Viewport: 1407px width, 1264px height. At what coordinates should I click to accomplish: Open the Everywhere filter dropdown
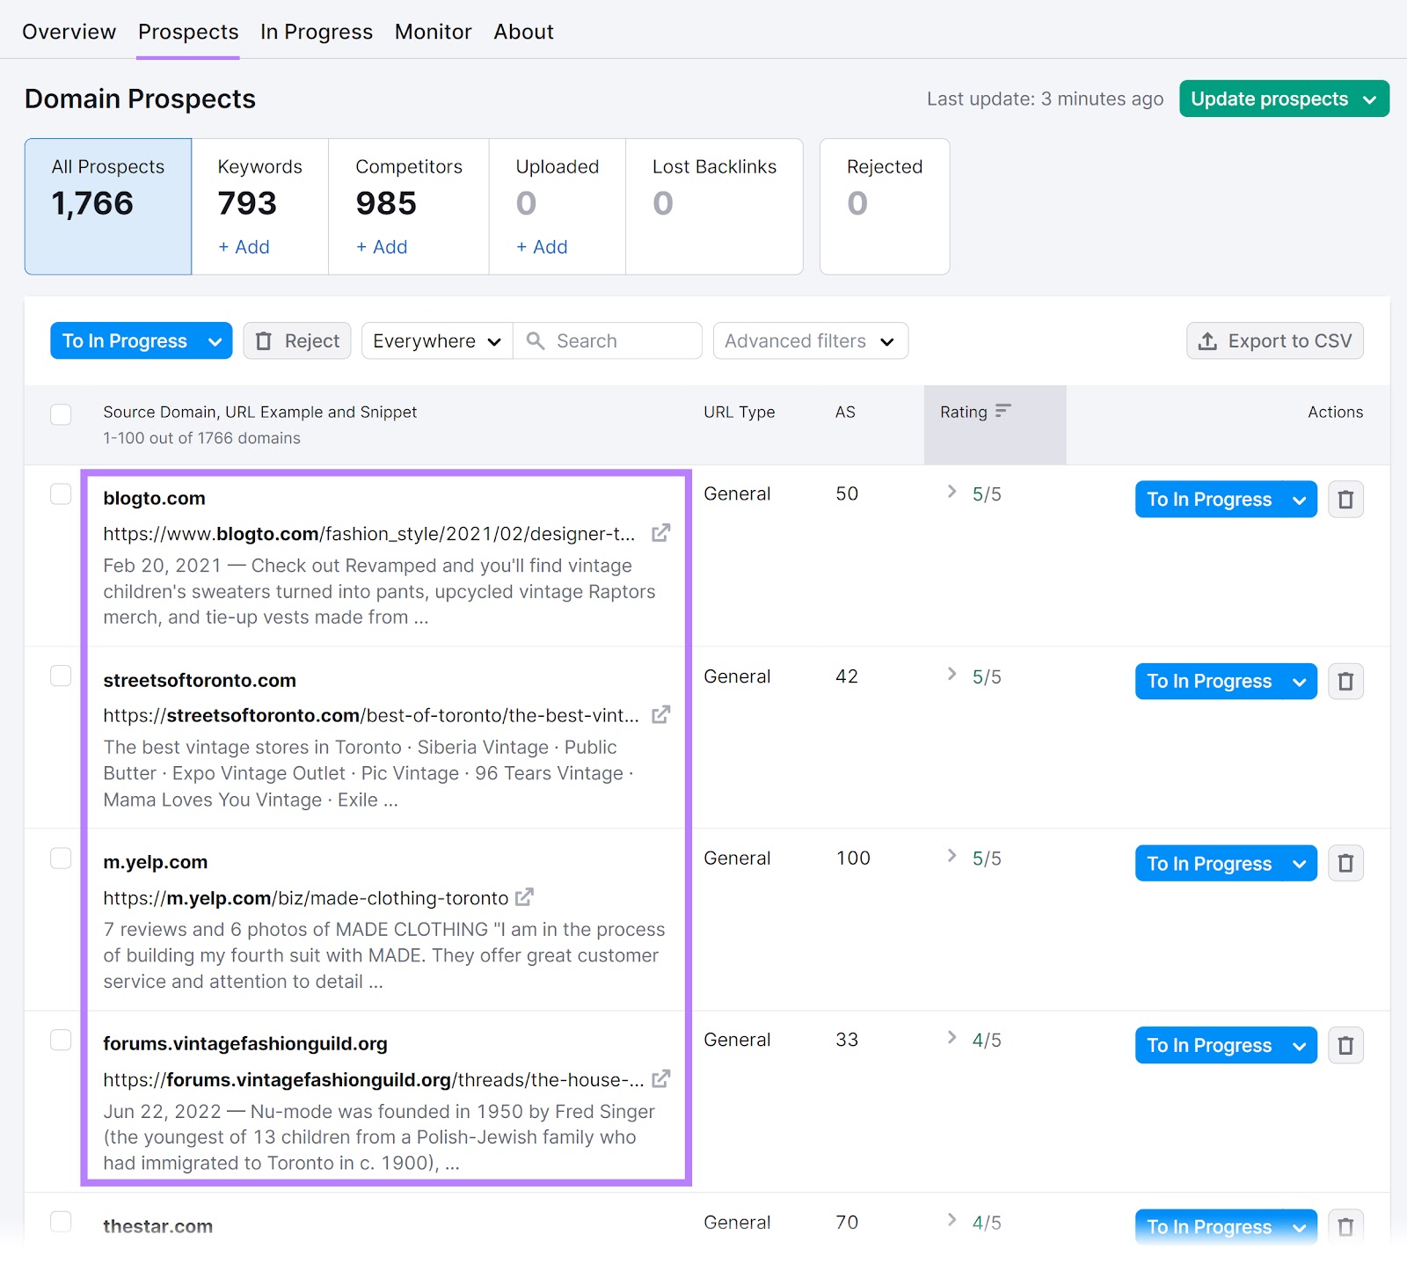(435, 340)
